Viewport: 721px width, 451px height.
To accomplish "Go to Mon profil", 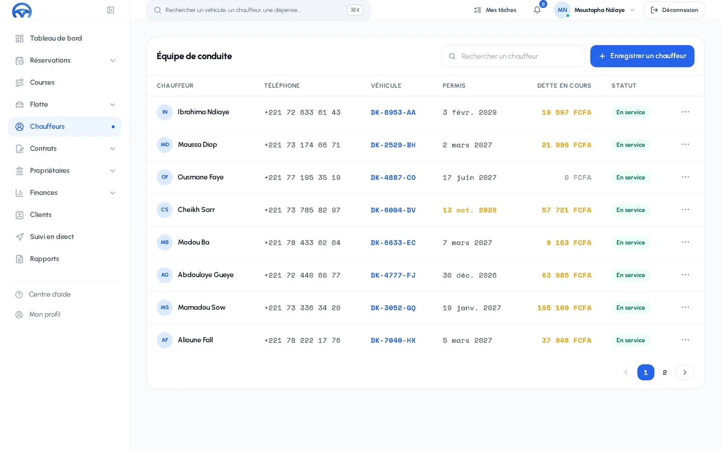I will click(x=65, y=315).
